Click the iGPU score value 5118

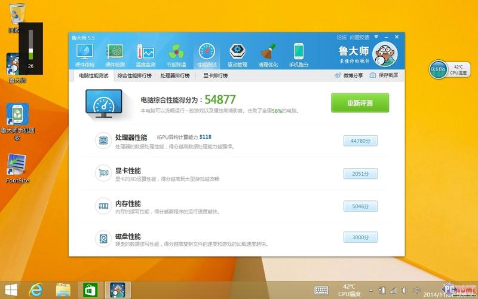(x=206, y=137)
